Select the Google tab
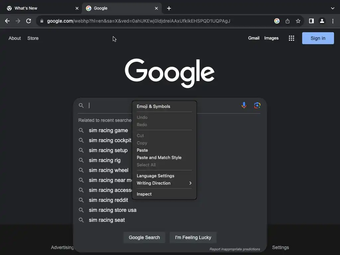The width and height of the screenshot is (340, 255). [x=122, y=8]
